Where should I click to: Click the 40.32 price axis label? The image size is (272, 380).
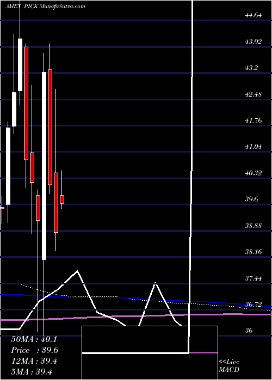[x=254, y=173]
